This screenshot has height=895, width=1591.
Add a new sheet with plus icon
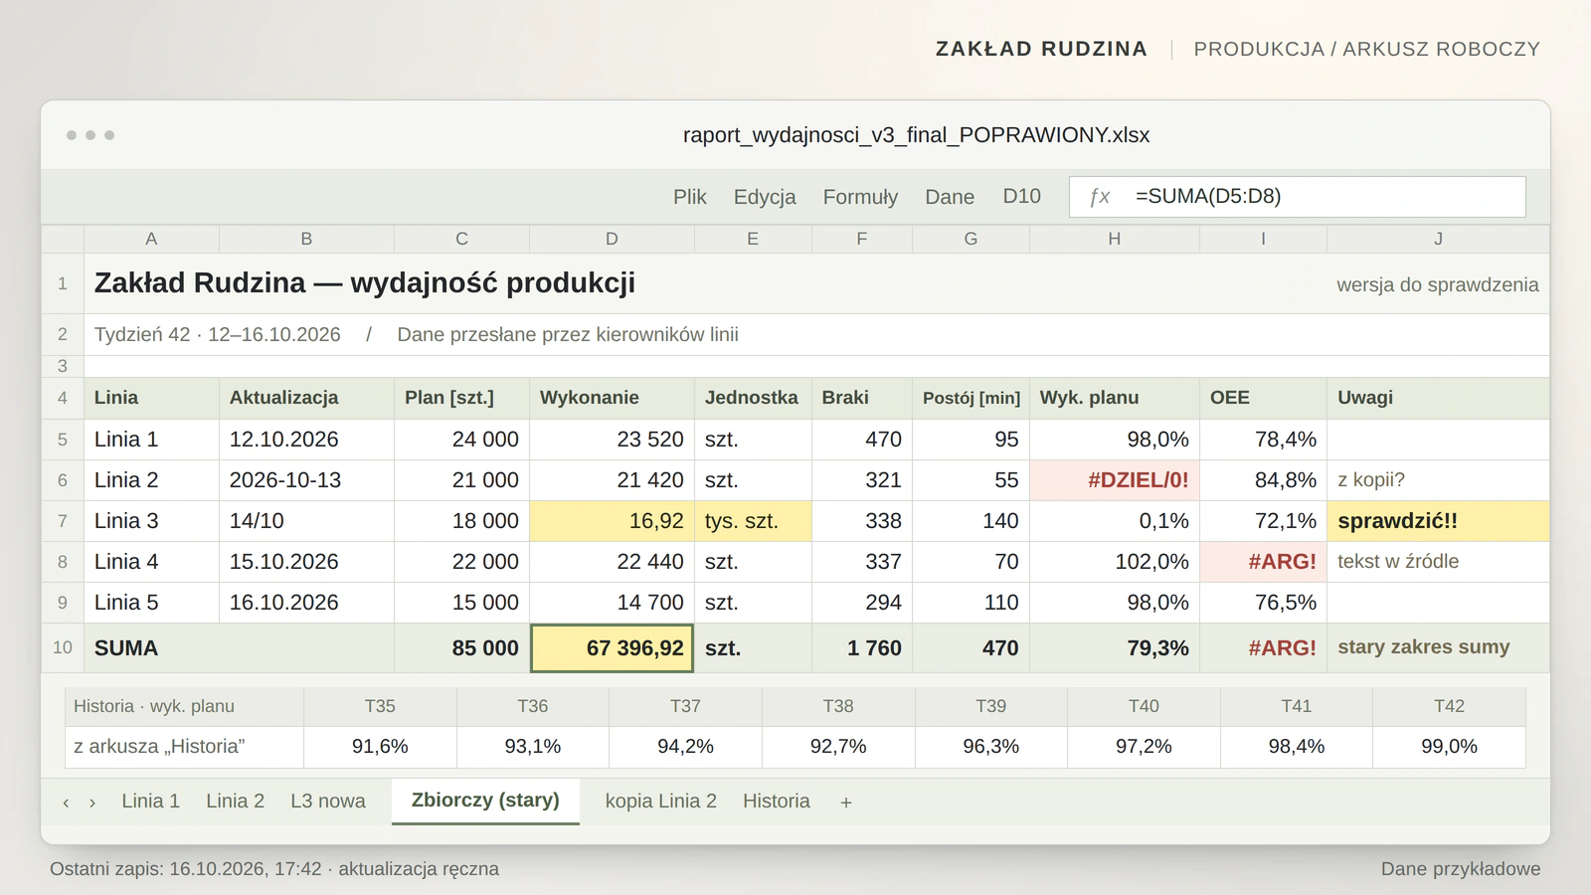(x=846, y=803)
